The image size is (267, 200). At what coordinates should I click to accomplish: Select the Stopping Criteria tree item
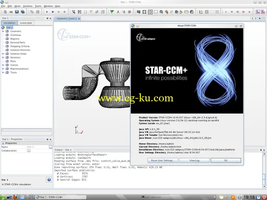coord(20,46)
